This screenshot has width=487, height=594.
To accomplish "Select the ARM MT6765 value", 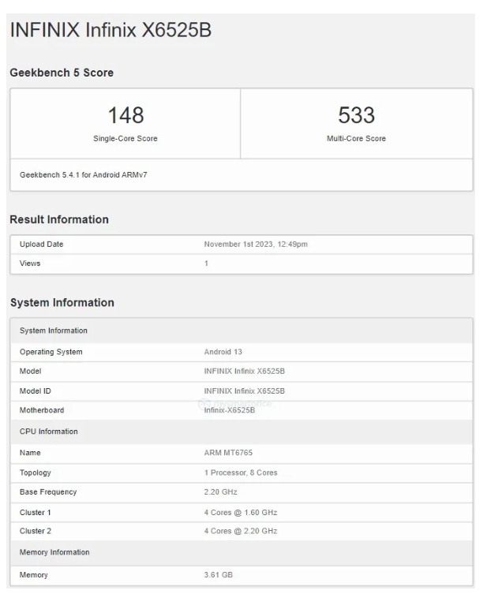I will click(x=228, y=453).
